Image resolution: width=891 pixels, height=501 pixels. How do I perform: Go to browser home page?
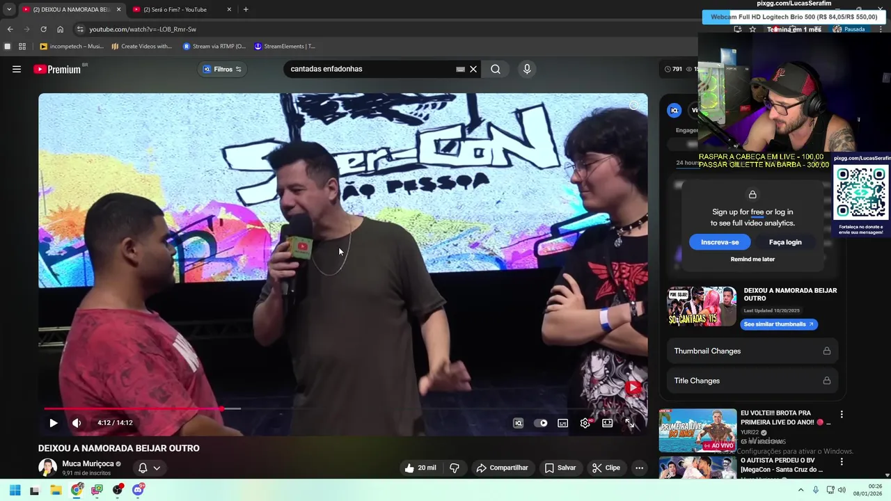pyautogui.click(x=60, y=29)
